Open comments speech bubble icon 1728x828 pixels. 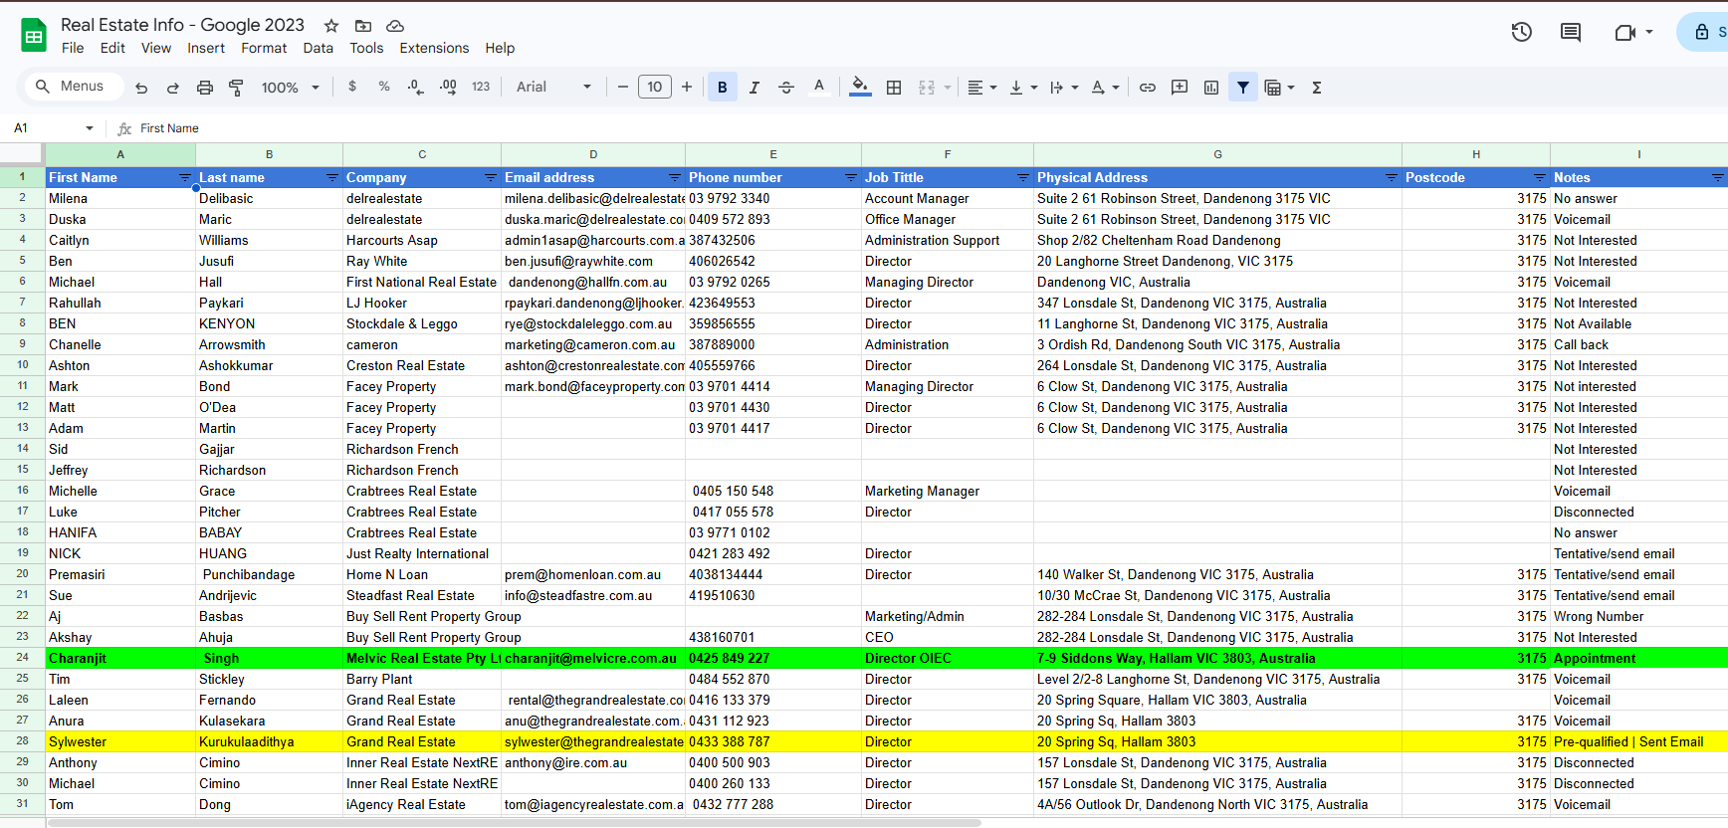(x=1571, y=32)
